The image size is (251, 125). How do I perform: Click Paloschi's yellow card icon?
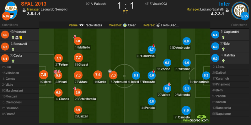pyautogui.click(x=21, y=37)
